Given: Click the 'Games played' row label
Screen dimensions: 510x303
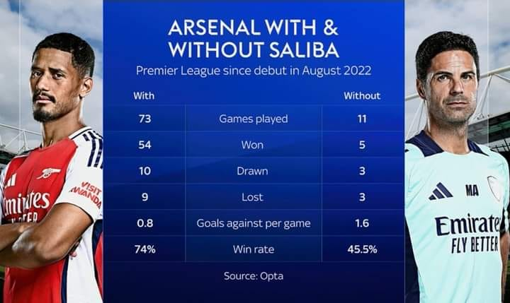Looking at the screenshot, I should click(x=253, y=119).
